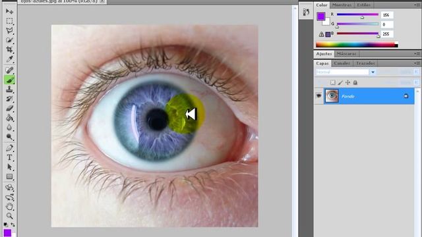Screen dimensions: 422x237
Task: Click the lock badge on Fondo layer
Action: point(406,96)
